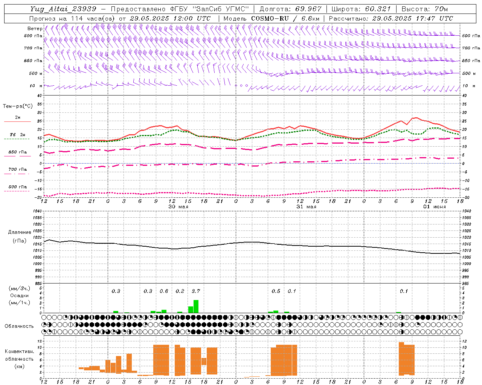This screenshot has width=482, height=385.
Task: Click the Осадки precipitation label
Action: point(19,296)
